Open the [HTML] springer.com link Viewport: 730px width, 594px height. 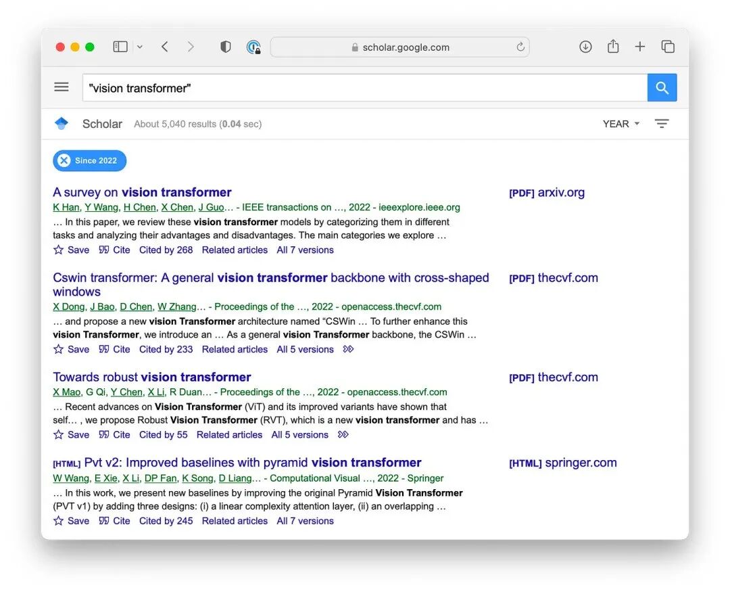pos(562,463)
